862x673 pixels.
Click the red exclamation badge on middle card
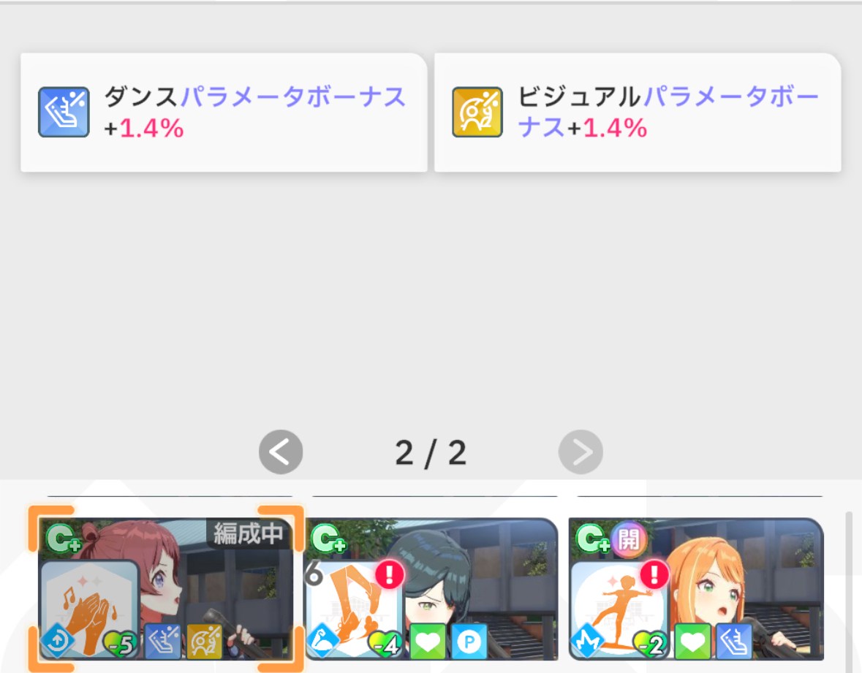click(390, 574)
